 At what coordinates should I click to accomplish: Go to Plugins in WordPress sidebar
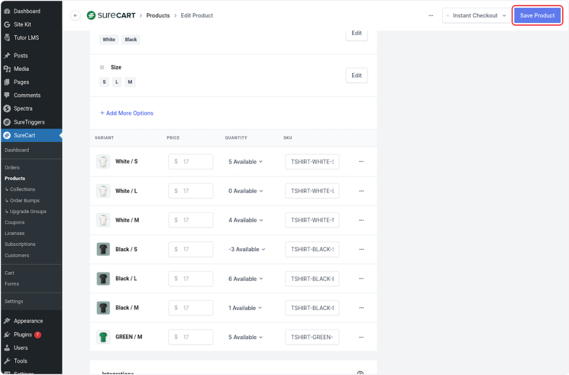point(23,334)
